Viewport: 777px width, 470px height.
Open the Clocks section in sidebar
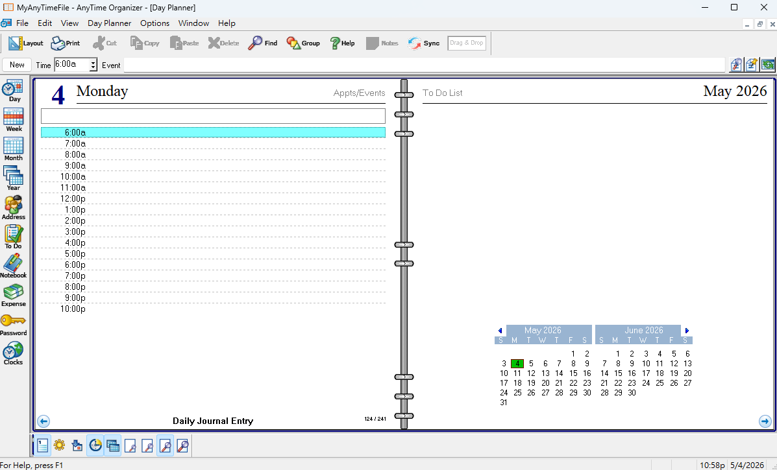pyautogui.click(x=14, y=354)
